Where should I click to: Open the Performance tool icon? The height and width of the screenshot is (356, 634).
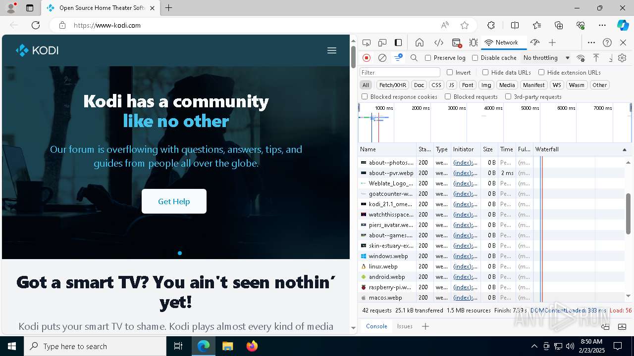click(535, 43)
